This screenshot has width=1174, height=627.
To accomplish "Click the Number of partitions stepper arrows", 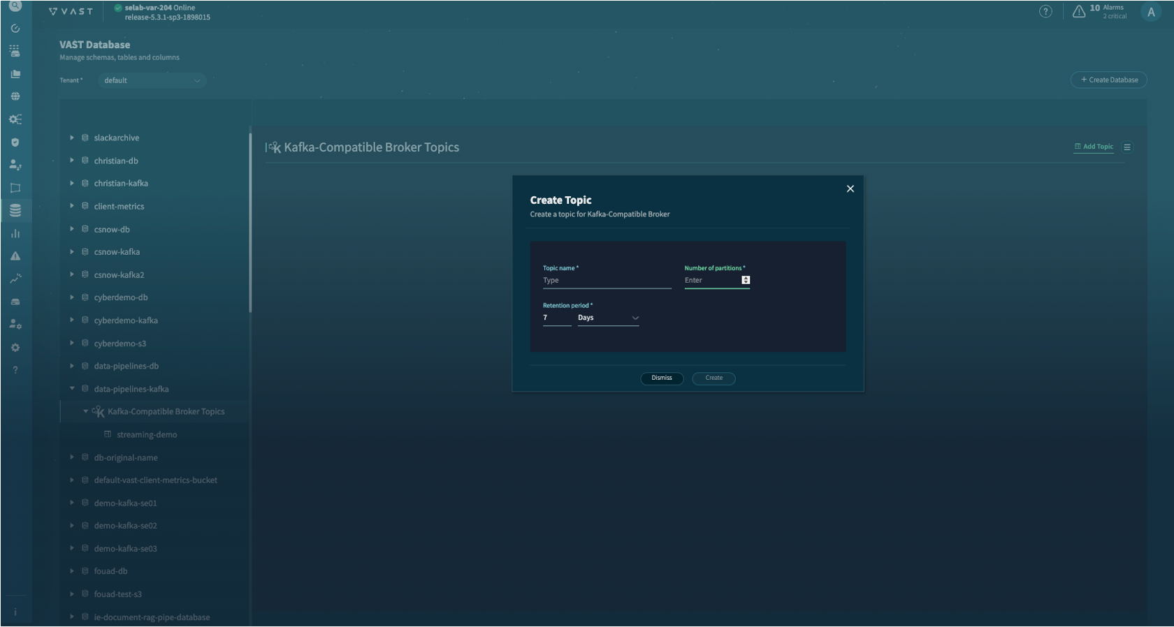I will click(746, 280).
